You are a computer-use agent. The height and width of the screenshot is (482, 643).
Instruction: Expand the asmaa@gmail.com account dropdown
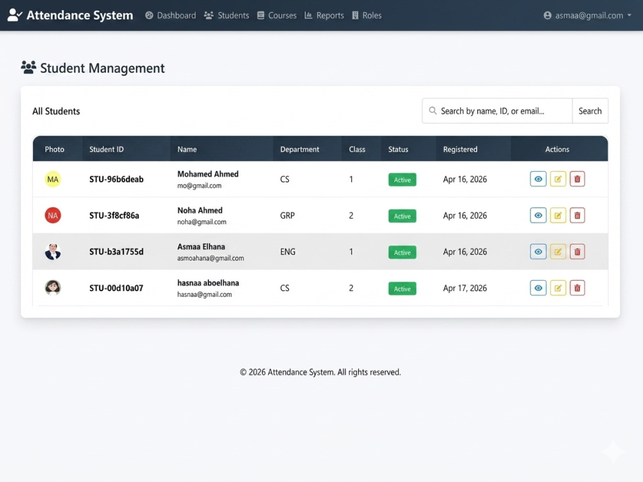pyautogui.click(x=587, y=15)
